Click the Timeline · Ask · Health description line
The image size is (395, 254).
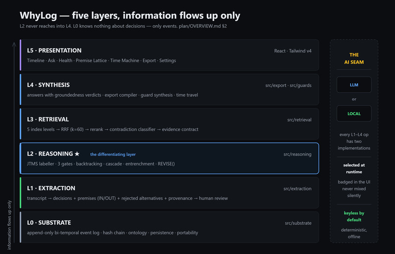[x=101, y=60]
